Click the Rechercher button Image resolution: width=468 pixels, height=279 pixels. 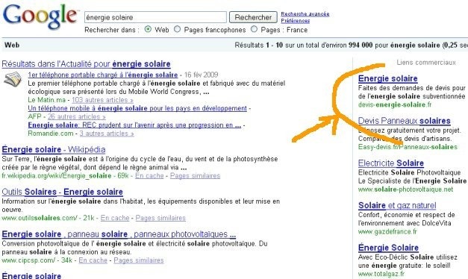(x=253, y=17)
